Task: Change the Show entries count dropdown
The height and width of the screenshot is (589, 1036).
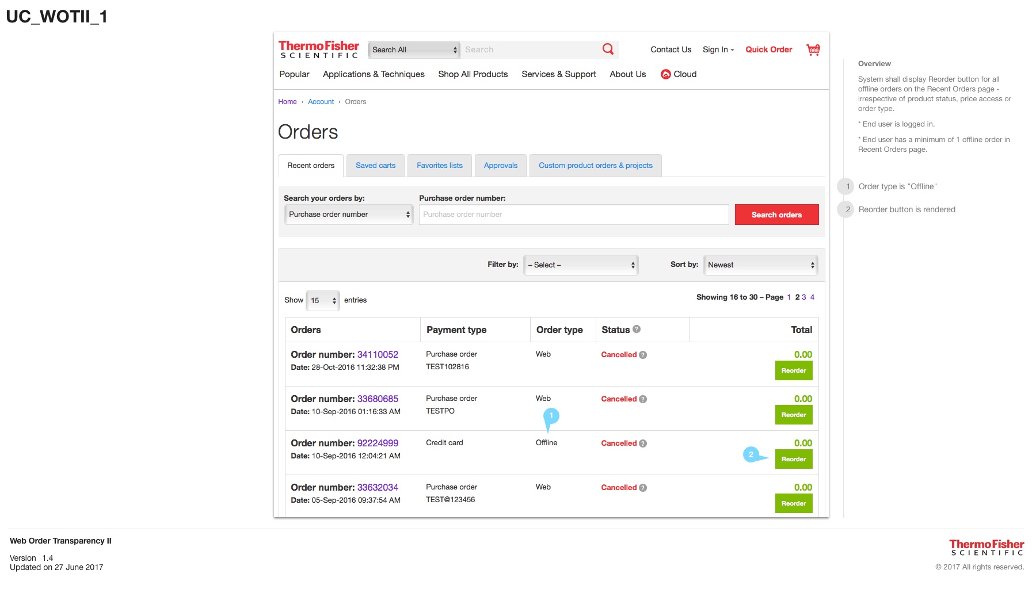Action: [x=322, y=300]
